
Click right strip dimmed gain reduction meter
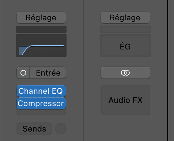[125, 29]
